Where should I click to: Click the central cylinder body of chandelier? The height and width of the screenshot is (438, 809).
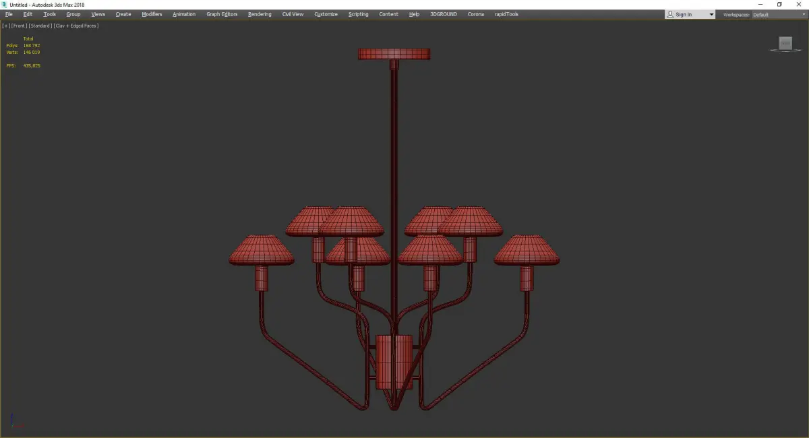pyautogui.click(x=394, y=361)
